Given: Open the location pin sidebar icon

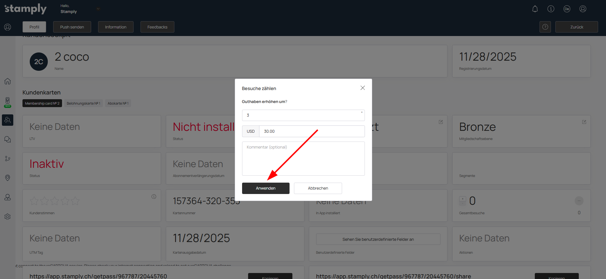Looking at the screenshot, I should click(8, 178).
